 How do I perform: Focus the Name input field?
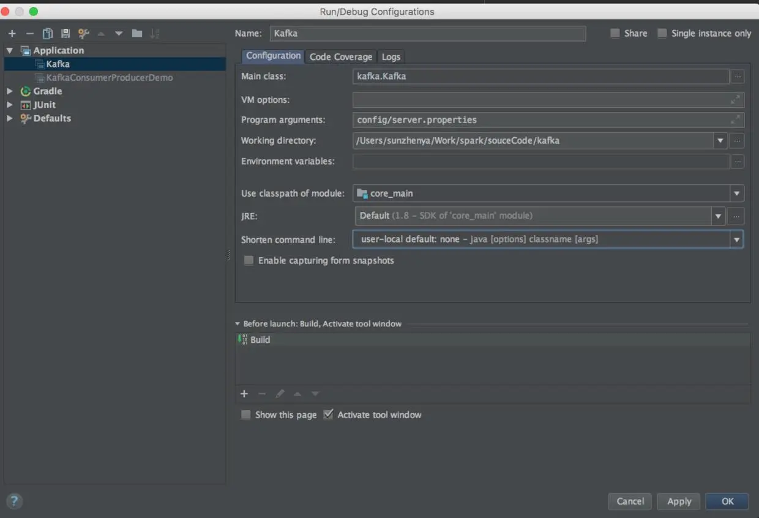coord(428,34)
